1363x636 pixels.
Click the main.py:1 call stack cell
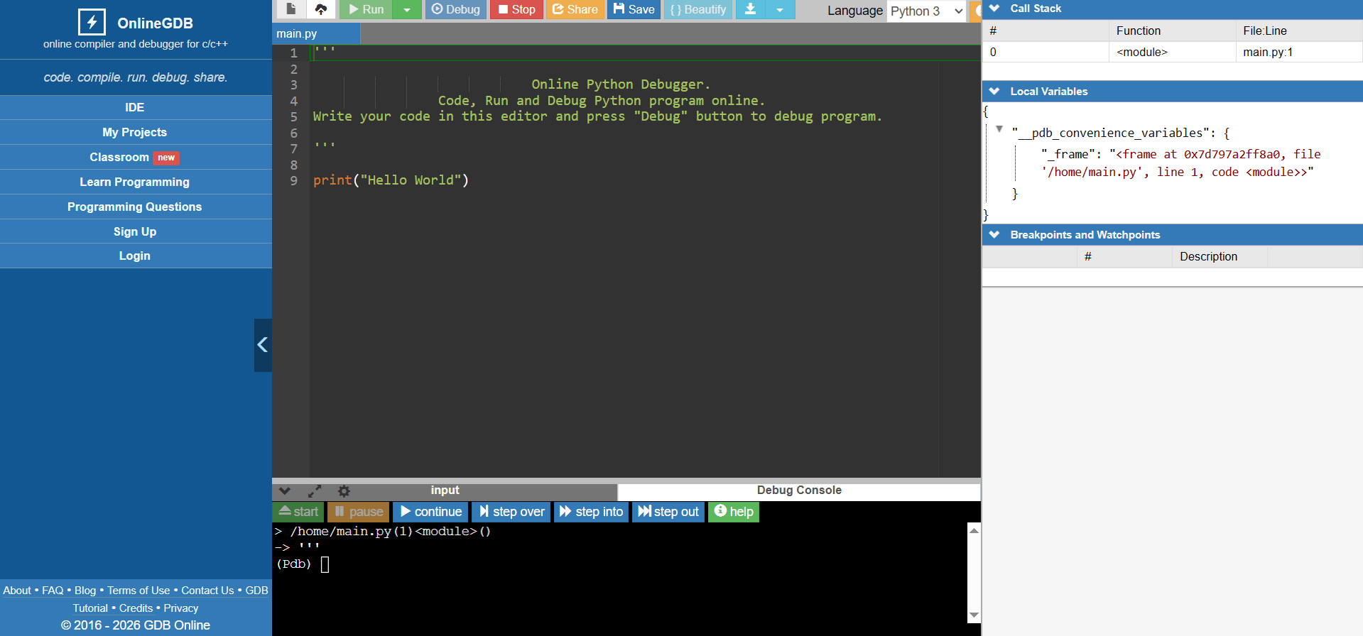[x=1299, y=52]
